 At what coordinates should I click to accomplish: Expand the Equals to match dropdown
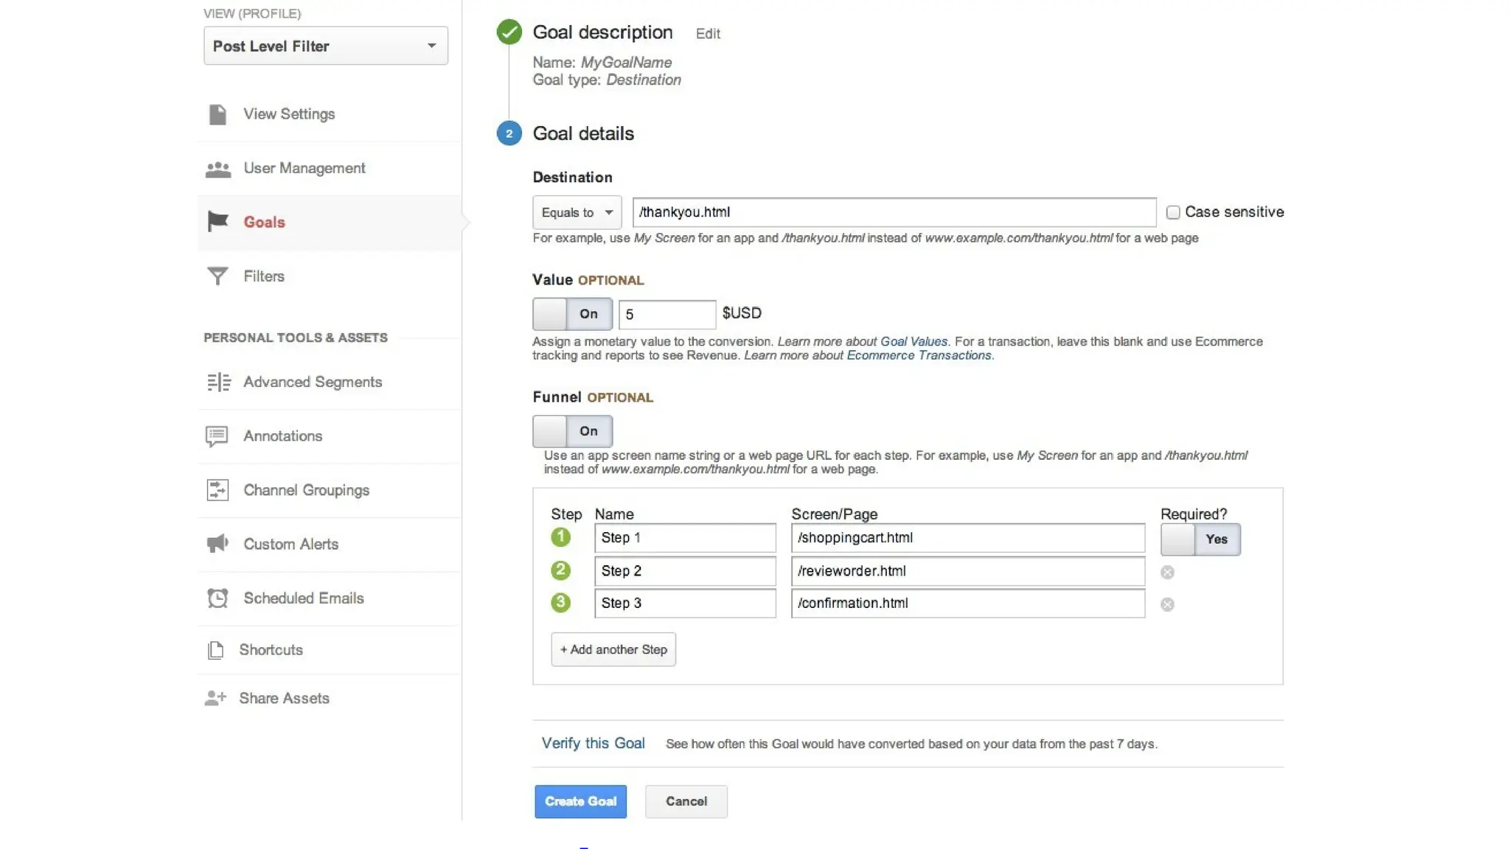(x=577, y=212)
